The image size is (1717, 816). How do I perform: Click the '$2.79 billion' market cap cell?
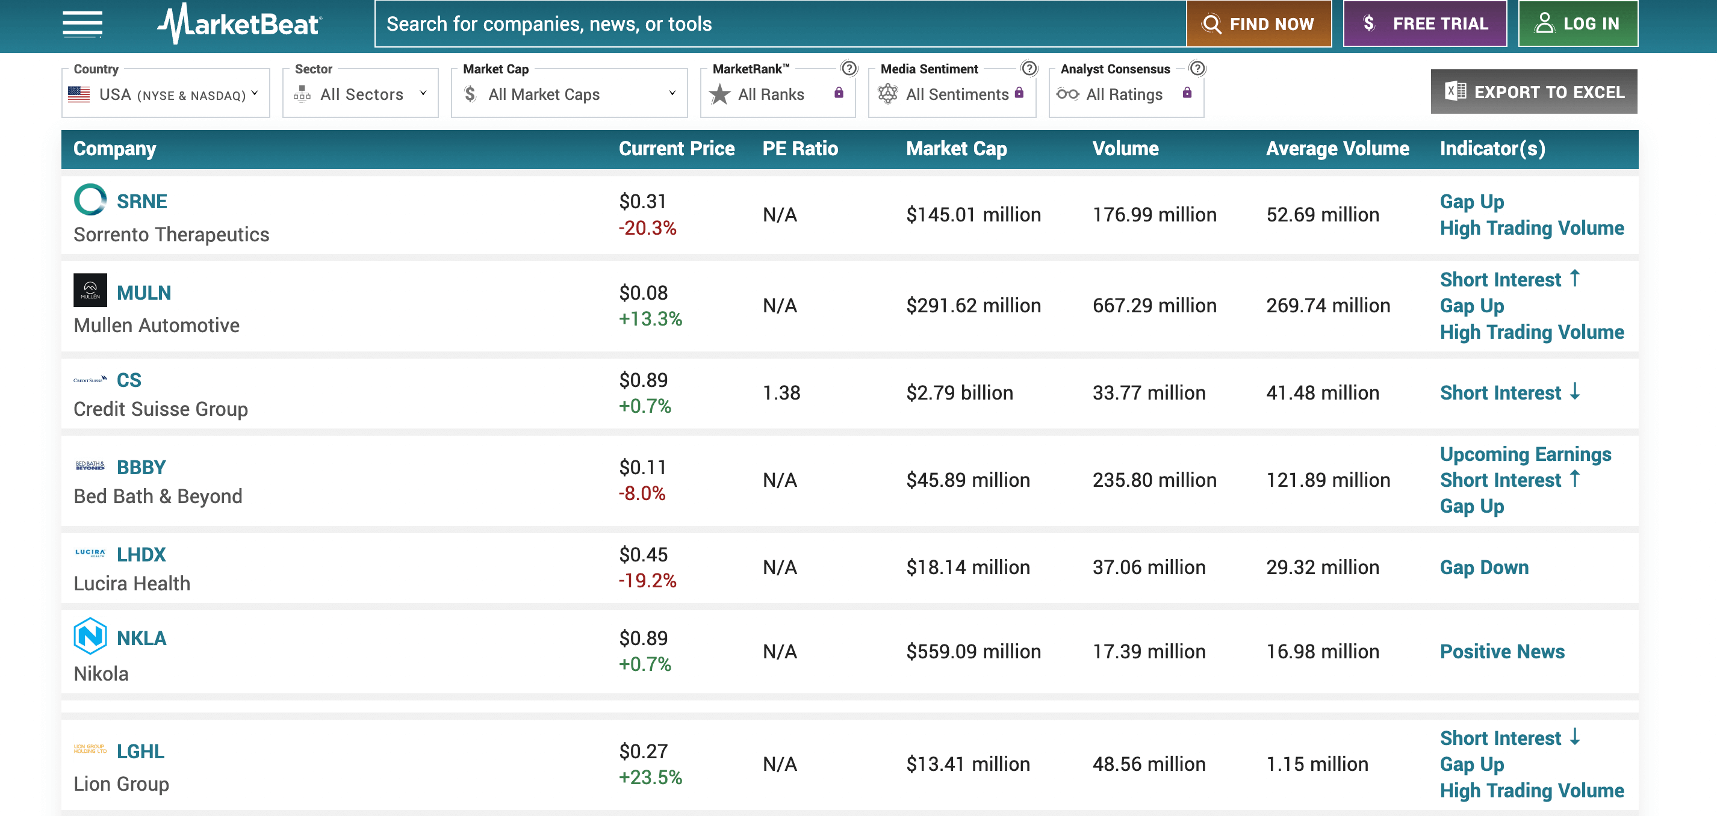(959, 392)
